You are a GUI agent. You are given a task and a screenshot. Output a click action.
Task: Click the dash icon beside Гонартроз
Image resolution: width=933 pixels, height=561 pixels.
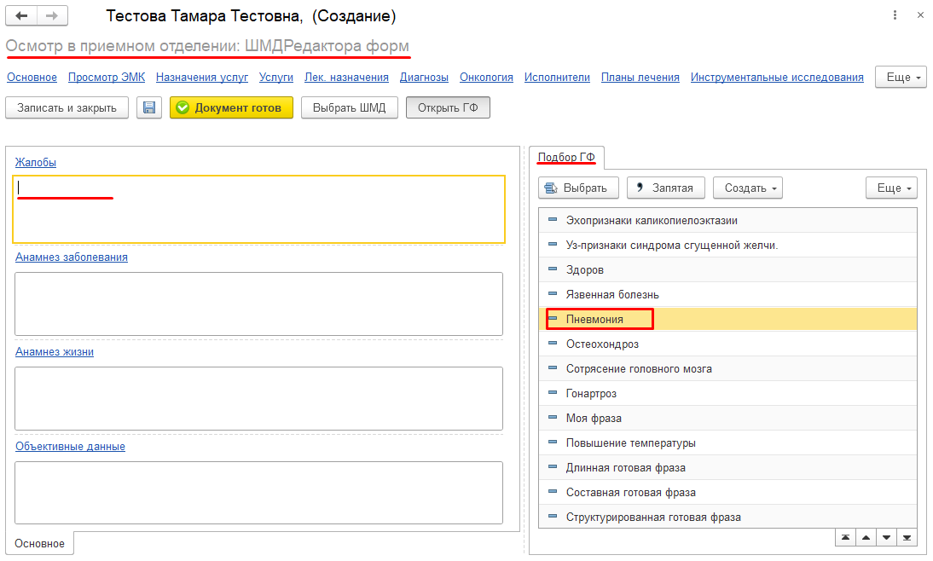pos(553,393)
